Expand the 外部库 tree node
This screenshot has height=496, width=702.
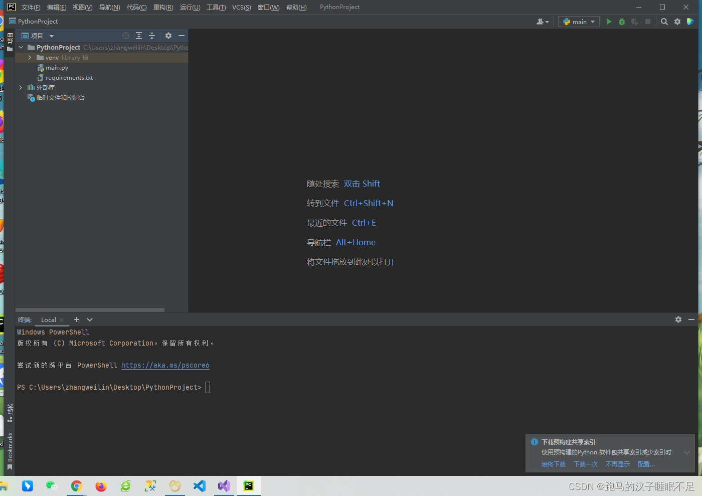21,87
